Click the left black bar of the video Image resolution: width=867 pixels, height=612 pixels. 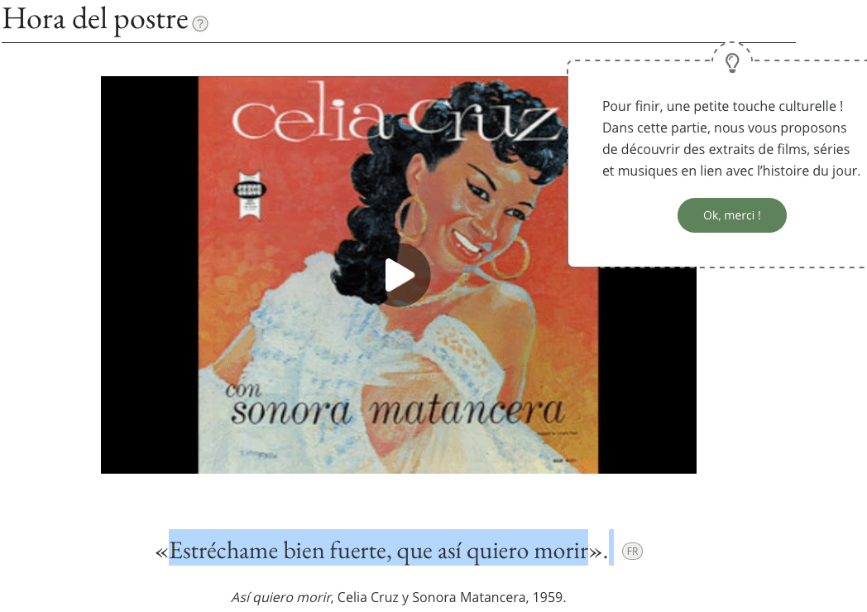tap(149, 275)
